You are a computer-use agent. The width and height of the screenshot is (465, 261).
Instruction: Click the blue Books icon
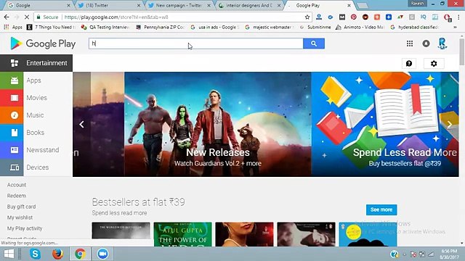click(15, 133)
